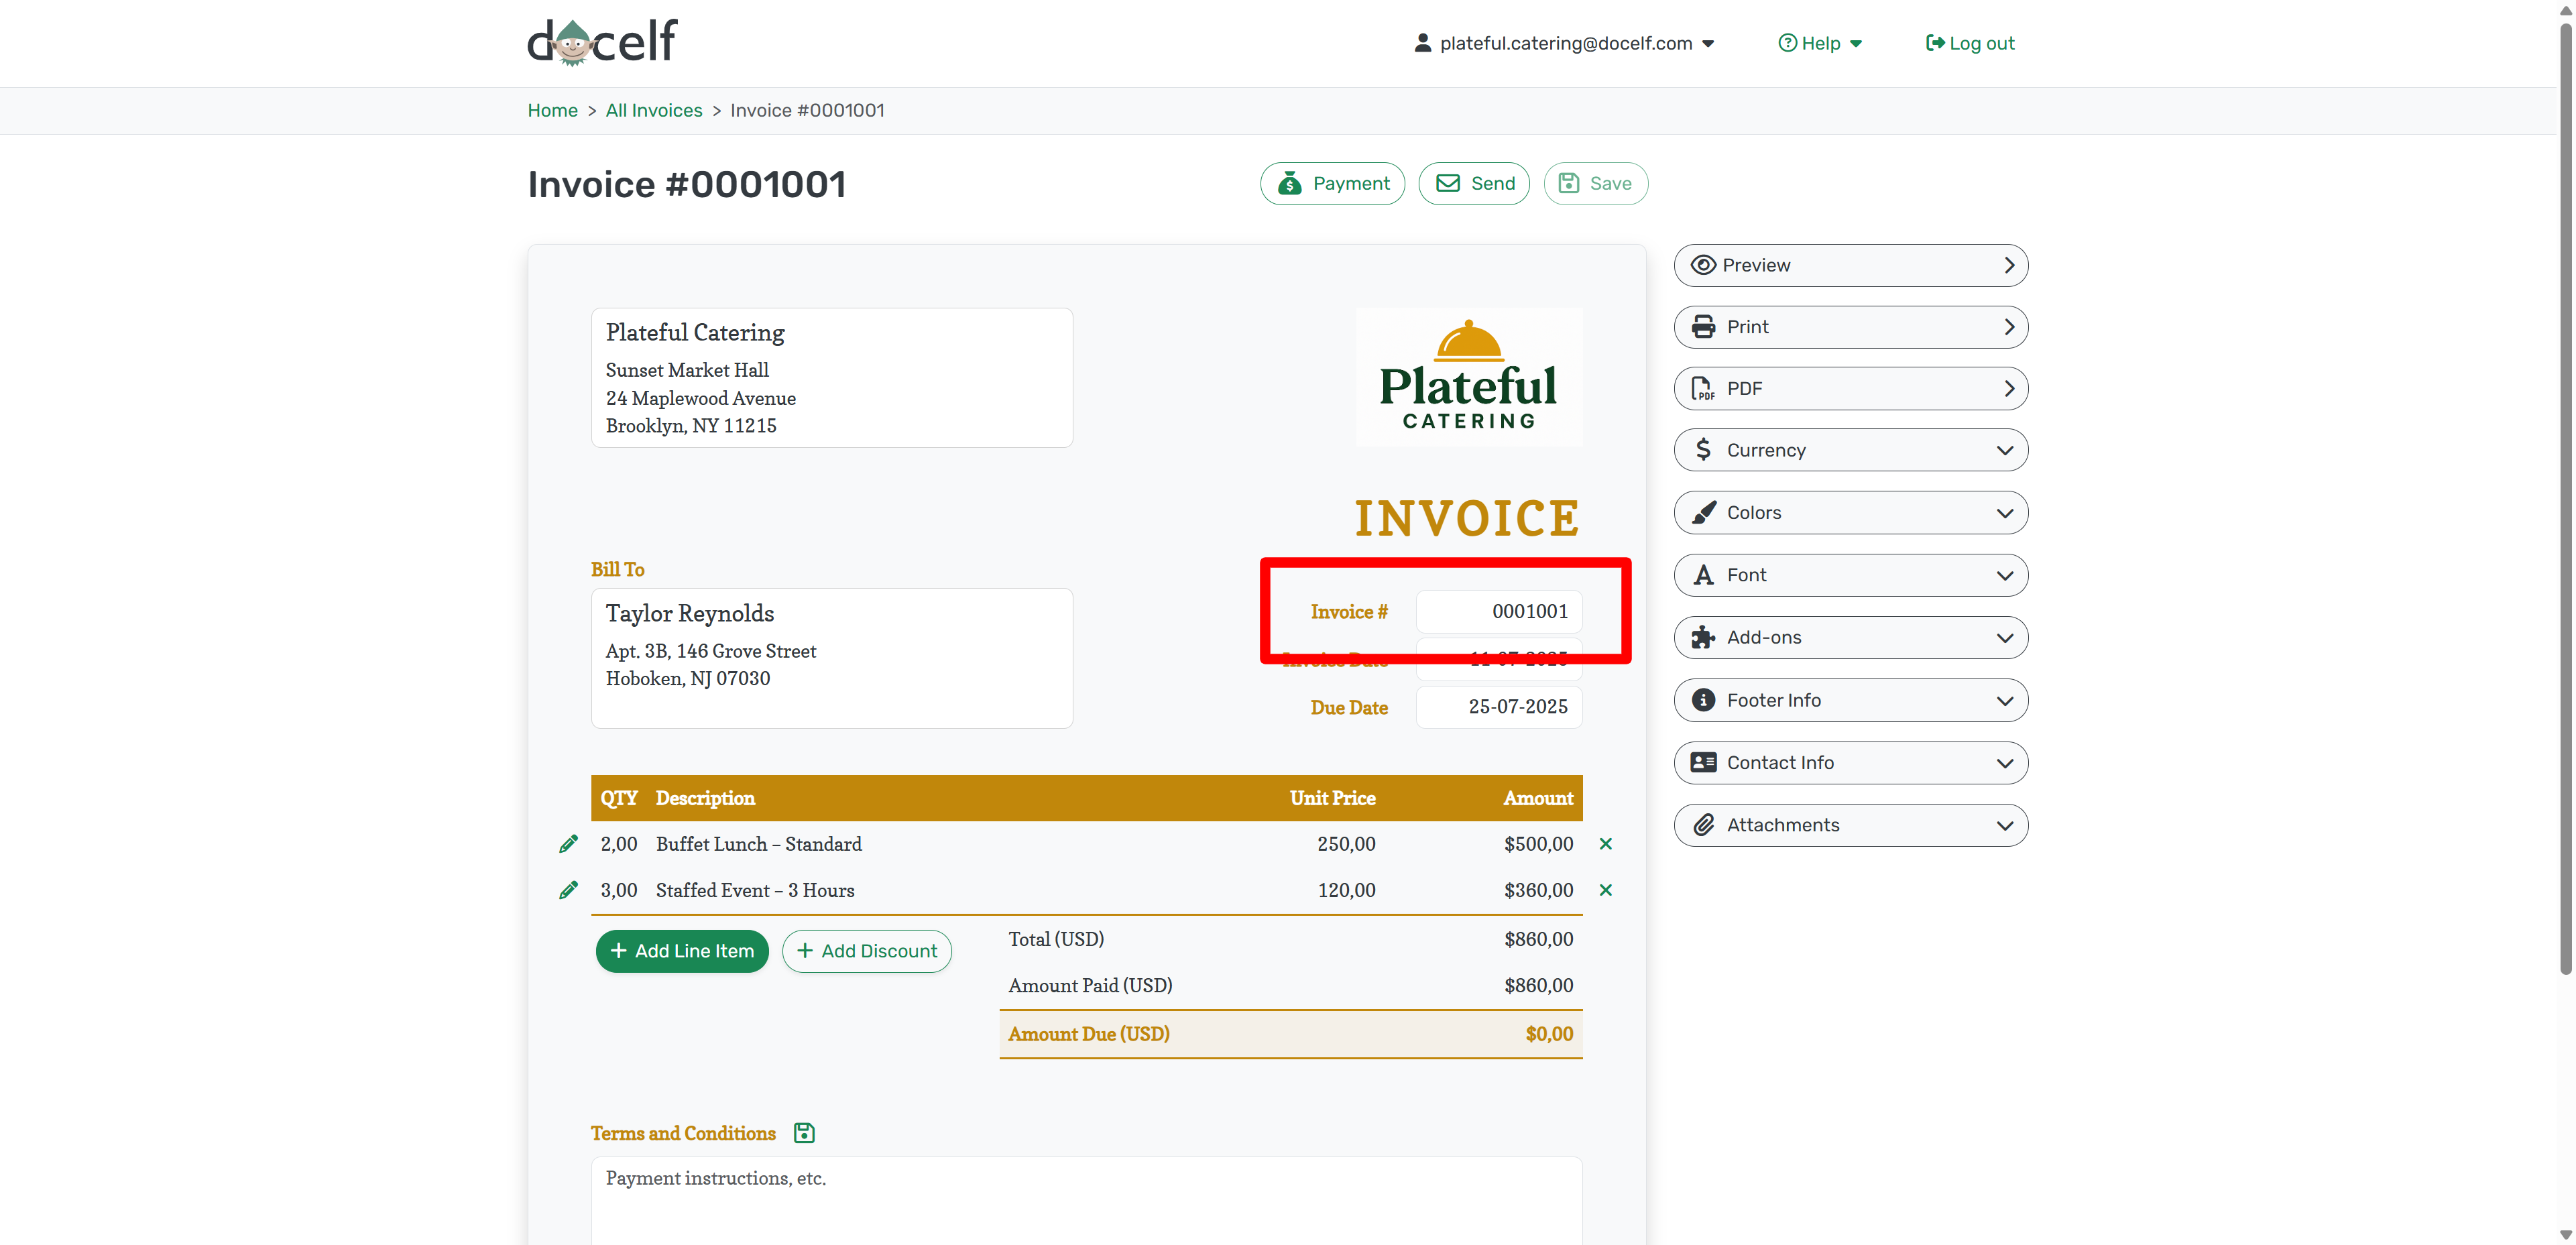Click the Unit Price column header

click(1332, 798)
